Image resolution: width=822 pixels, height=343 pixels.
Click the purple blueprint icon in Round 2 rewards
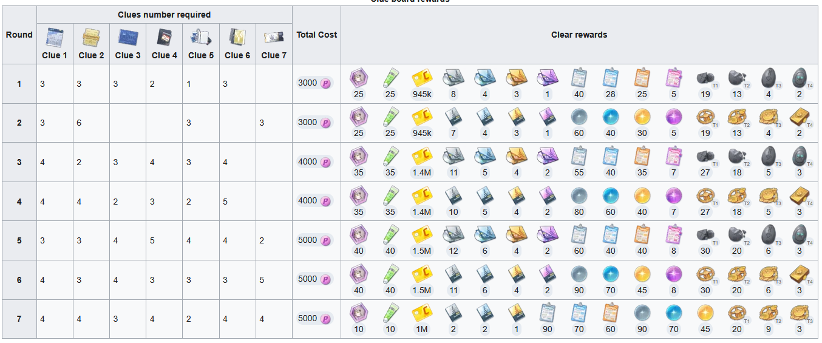pyautogui.click(x=548, y=117)
